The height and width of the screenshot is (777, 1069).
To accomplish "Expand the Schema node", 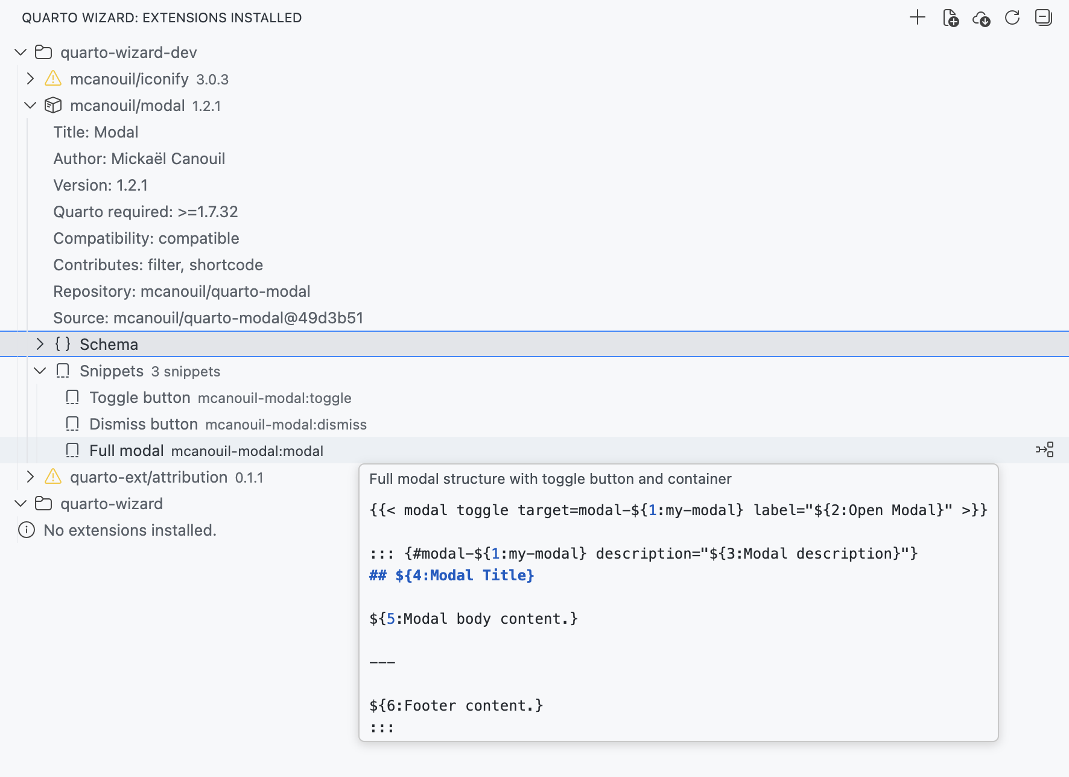I will [40, 343].
